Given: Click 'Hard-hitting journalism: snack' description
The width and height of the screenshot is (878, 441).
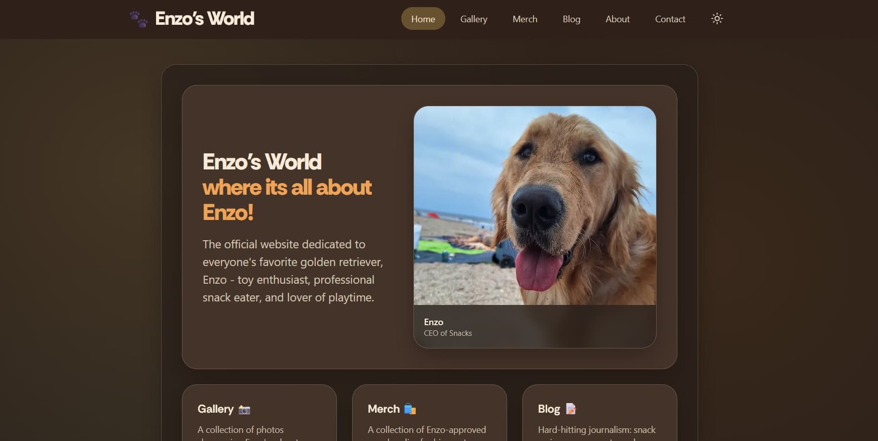Looking at the screenshot, I should pyautogui.click(x=597, y=430).
